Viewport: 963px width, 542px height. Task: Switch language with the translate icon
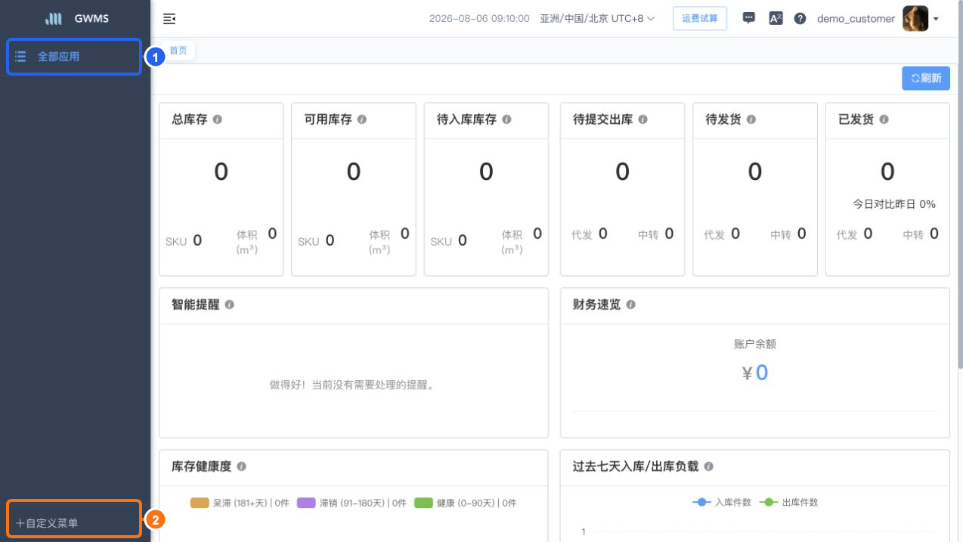776,19
